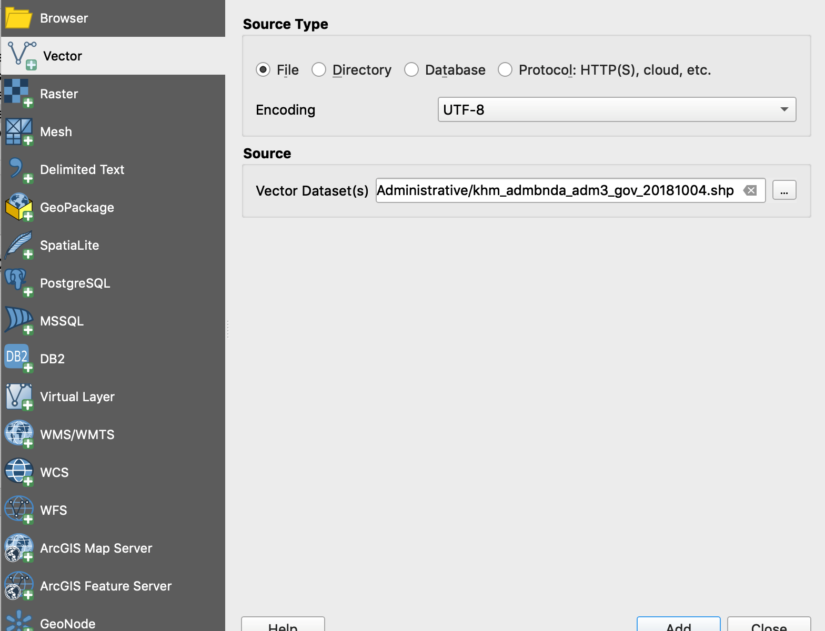Viewport: 825px width, 631px height.
Task: Select Protocol HTTP(S) cloud source type
Action: [505, 69]
